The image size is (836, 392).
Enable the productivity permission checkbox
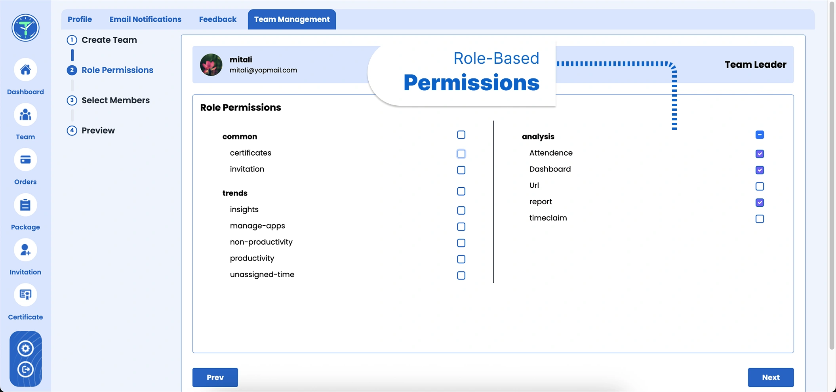(461, 259)
